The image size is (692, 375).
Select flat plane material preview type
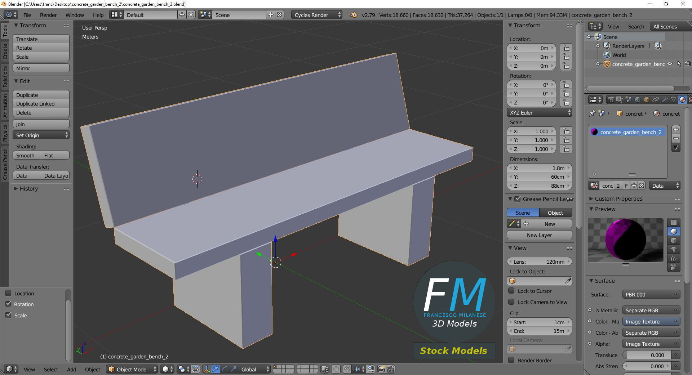[x=674, y=222]
